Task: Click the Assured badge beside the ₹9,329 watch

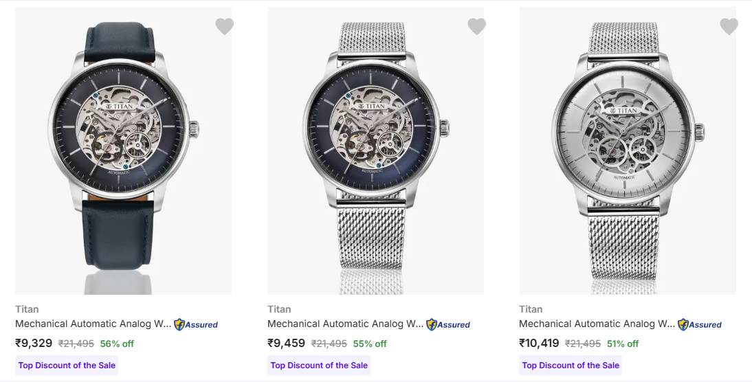Action: (196, 324)
